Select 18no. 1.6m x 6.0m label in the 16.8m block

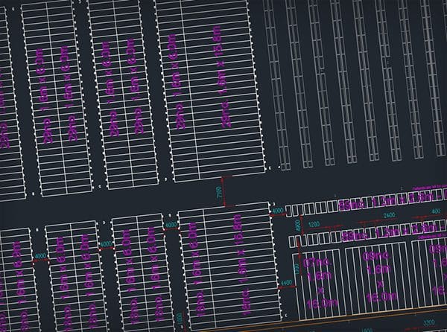[196, 269]
